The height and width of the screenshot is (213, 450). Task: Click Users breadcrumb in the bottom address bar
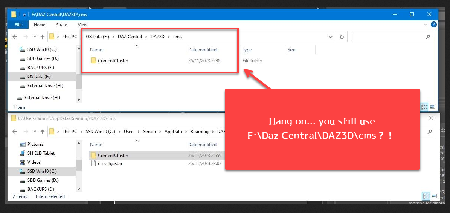click(x=130, y=132)
